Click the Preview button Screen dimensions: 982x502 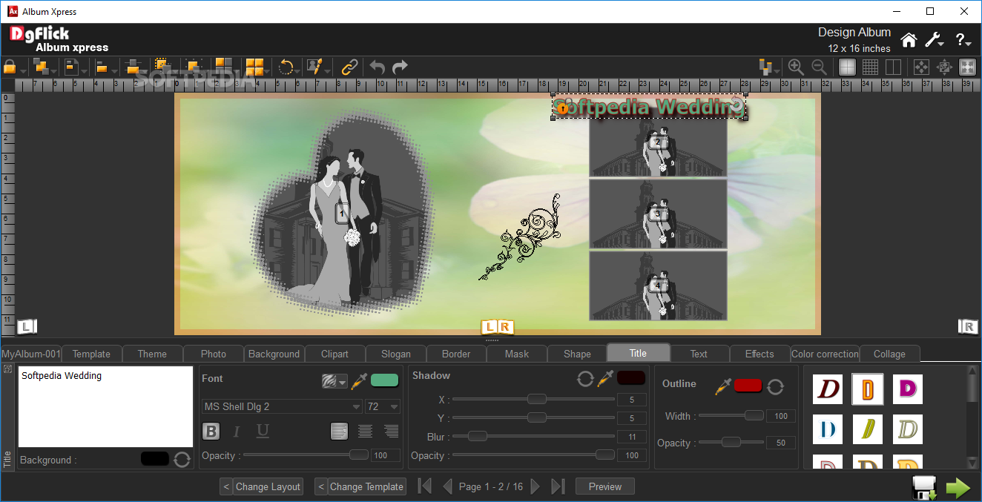[x=605, y=486]
